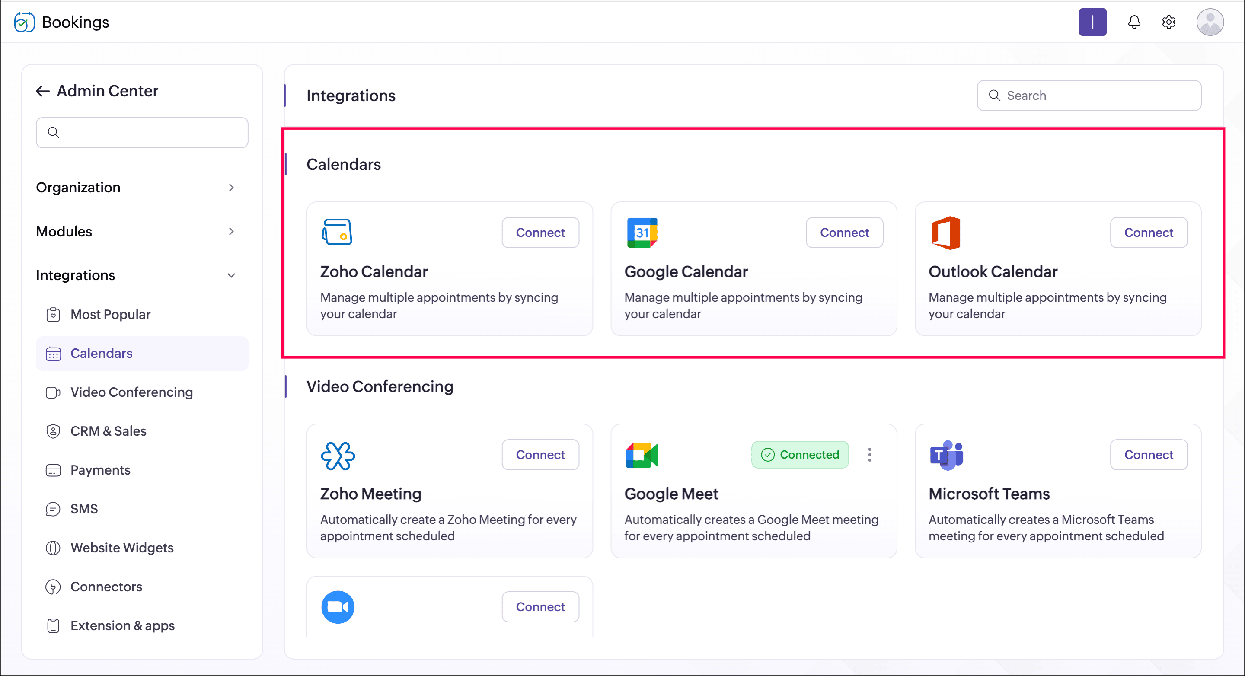The height and width of the screenshot is (676, 1245).
Task: Click the Most Popular sidebar icon
Action: point(53,315)
